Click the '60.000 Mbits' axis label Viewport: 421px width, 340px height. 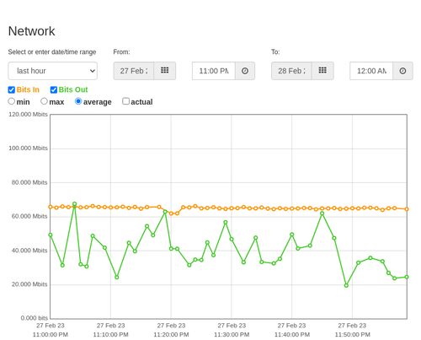[29, 216]
